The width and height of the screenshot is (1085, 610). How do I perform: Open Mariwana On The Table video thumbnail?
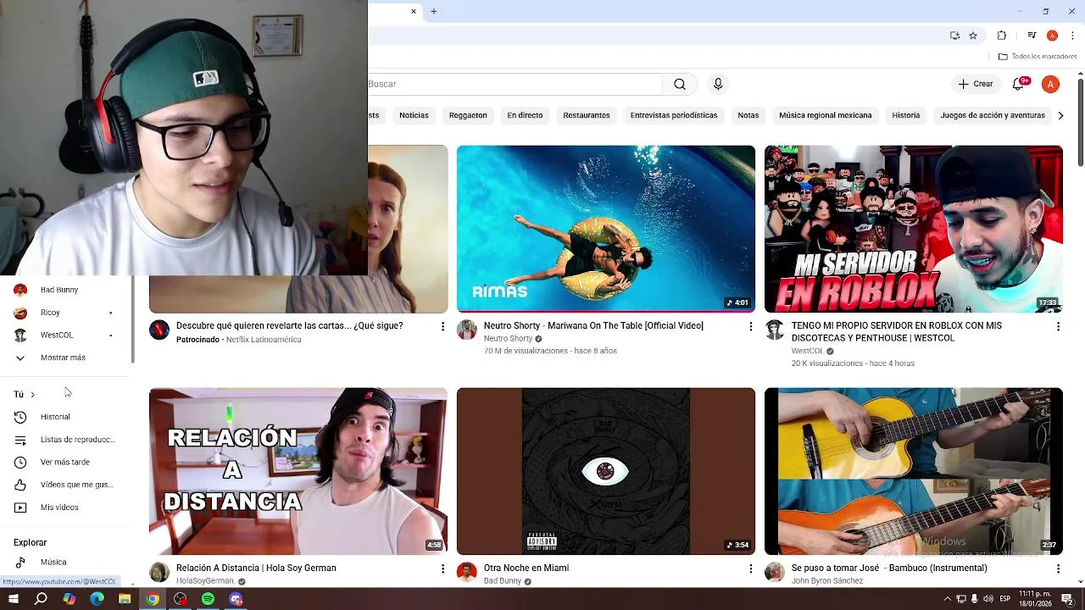coord(606,229)
